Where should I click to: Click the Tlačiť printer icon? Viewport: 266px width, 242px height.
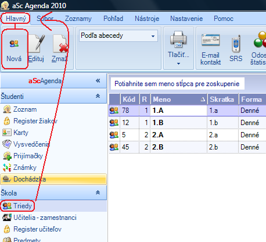(178, 39)
